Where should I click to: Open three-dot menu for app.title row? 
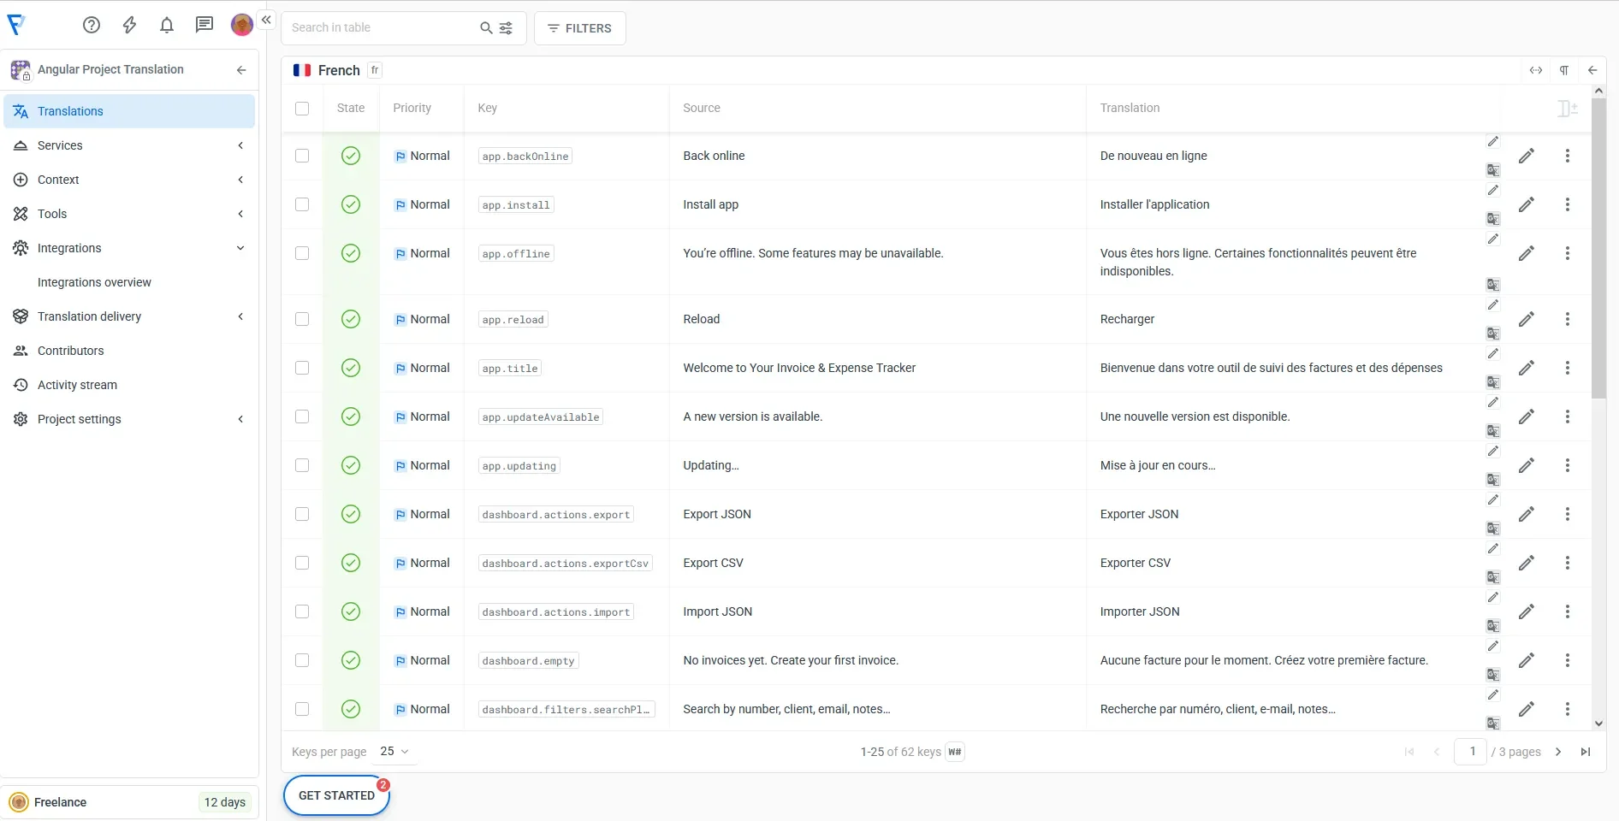[x=1567, y=368]
